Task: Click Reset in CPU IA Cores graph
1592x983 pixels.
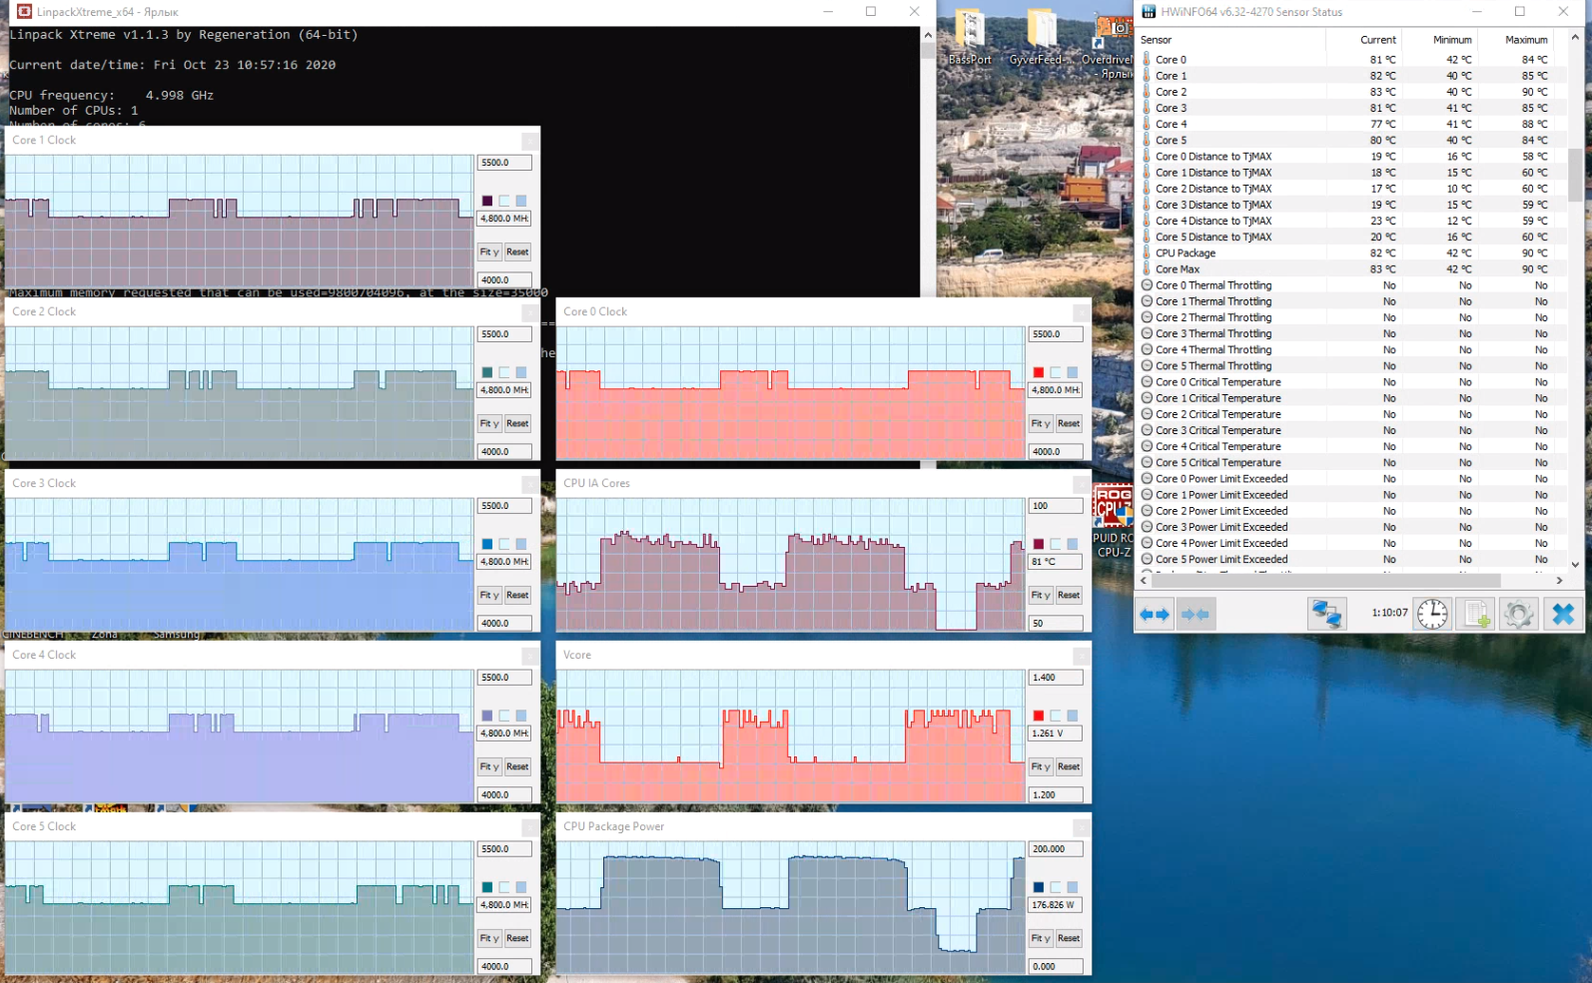Action: [1069, 596]
